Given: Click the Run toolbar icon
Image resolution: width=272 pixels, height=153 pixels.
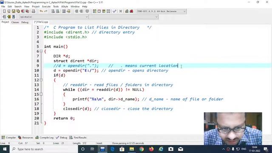Looking at the screenshot, I should [x=99, y=11].
